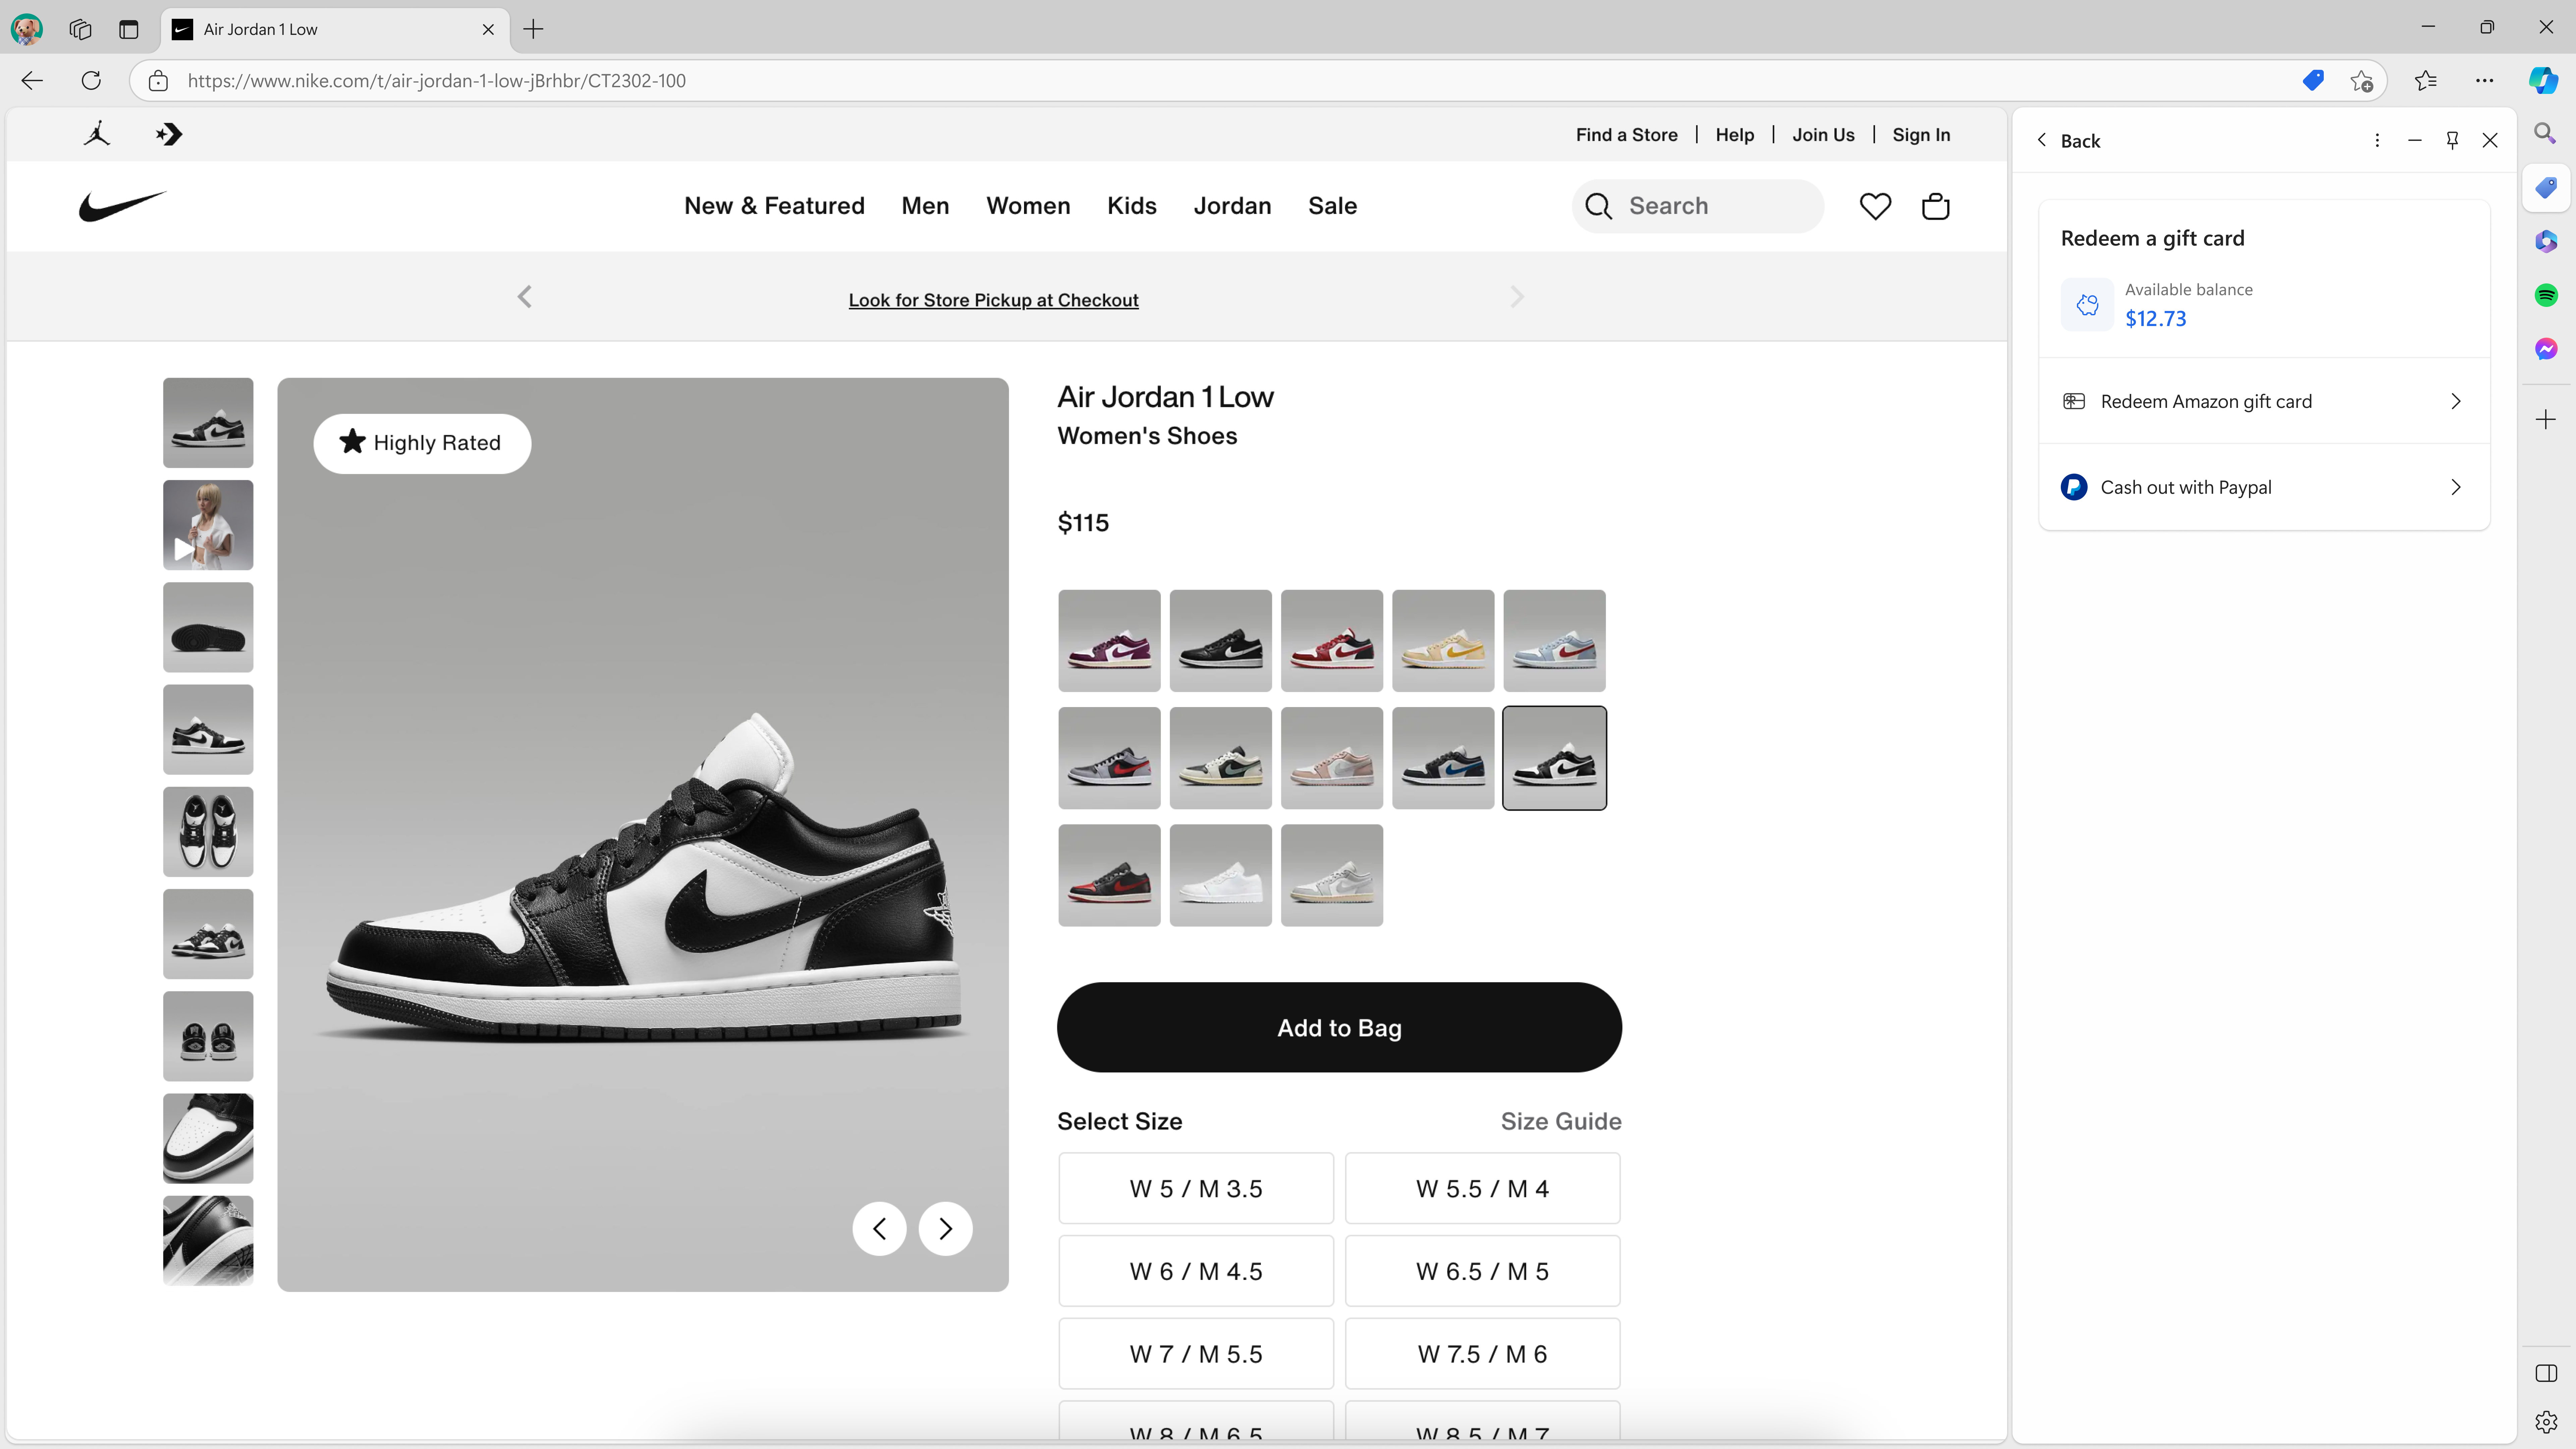Click Add to Bag button
The height and width of the screenshot is (1449, 2576).
click(x=1339, y=1027)
